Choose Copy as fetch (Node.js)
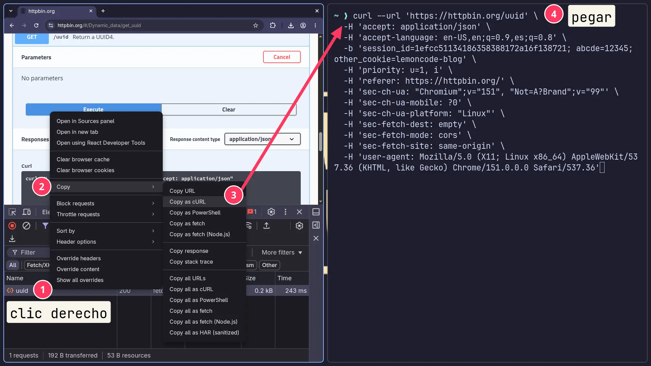Screen dimensions: 651x366 (x=204, y=234)
